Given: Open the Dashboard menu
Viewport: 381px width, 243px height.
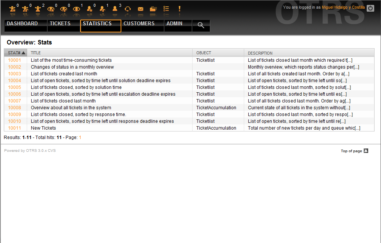Looking at the screenshot, I should pyautogui.click(x=23, y=24).
